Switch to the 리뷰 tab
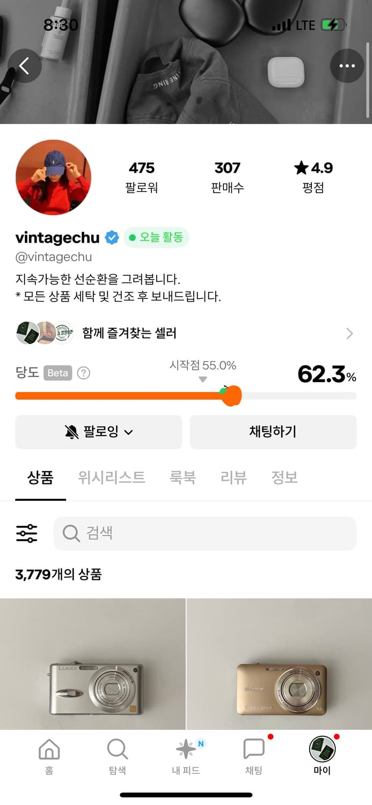The height and width of the screenshot is (805, 372). coord(232,477)
